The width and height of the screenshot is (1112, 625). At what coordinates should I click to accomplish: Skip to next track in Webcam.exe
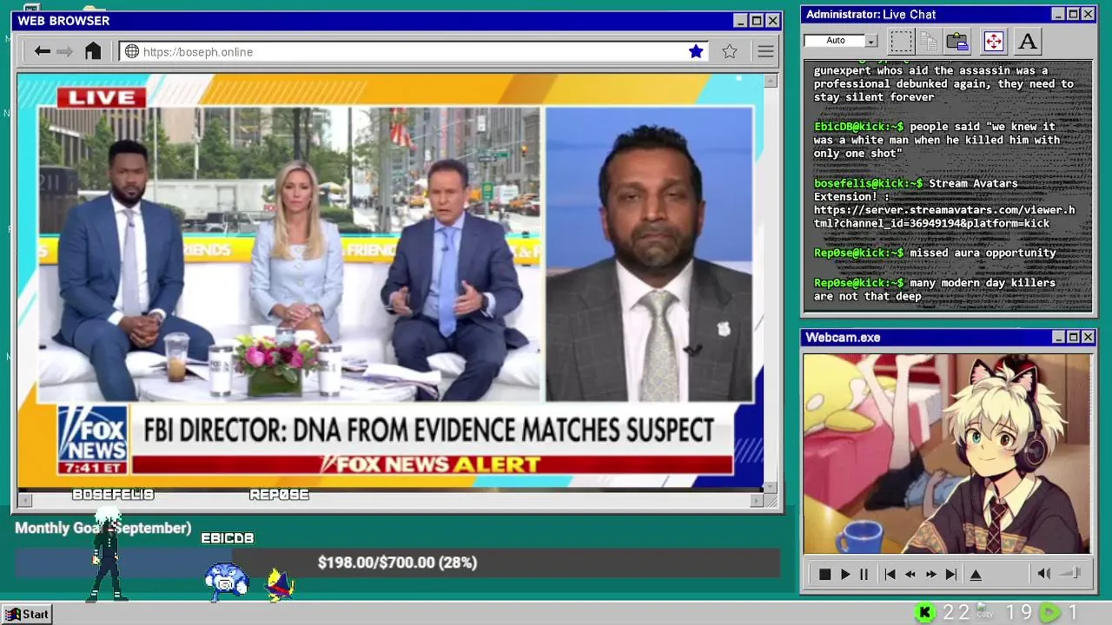point(951,574)
